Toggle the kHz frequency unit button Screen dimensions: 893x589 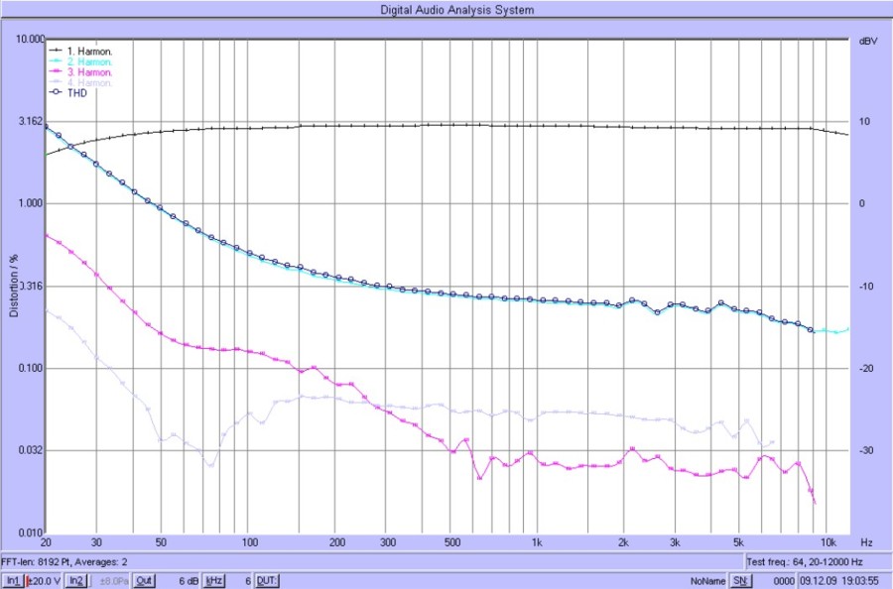coord(213,580)
